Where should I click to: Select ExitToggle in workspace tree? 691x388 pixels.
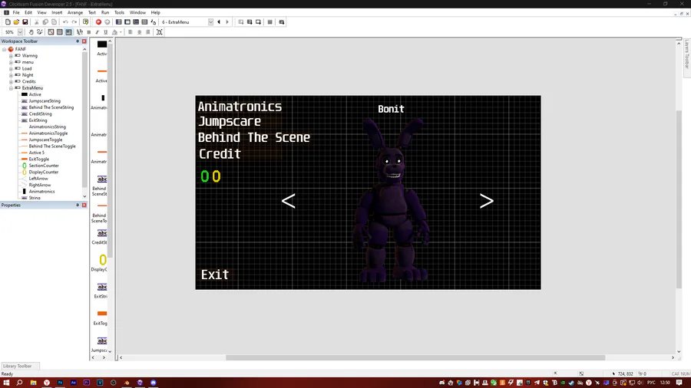39,159
